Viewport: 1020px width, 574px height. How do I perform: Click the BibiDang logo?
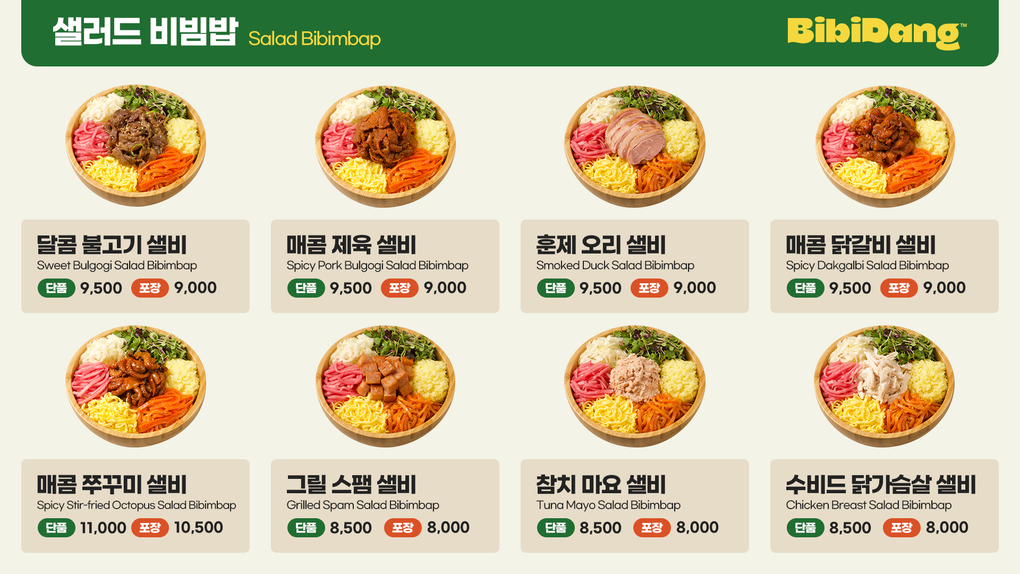(877, 33)
